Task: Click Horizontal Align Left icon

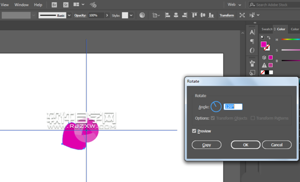Action: pos(167,15)
